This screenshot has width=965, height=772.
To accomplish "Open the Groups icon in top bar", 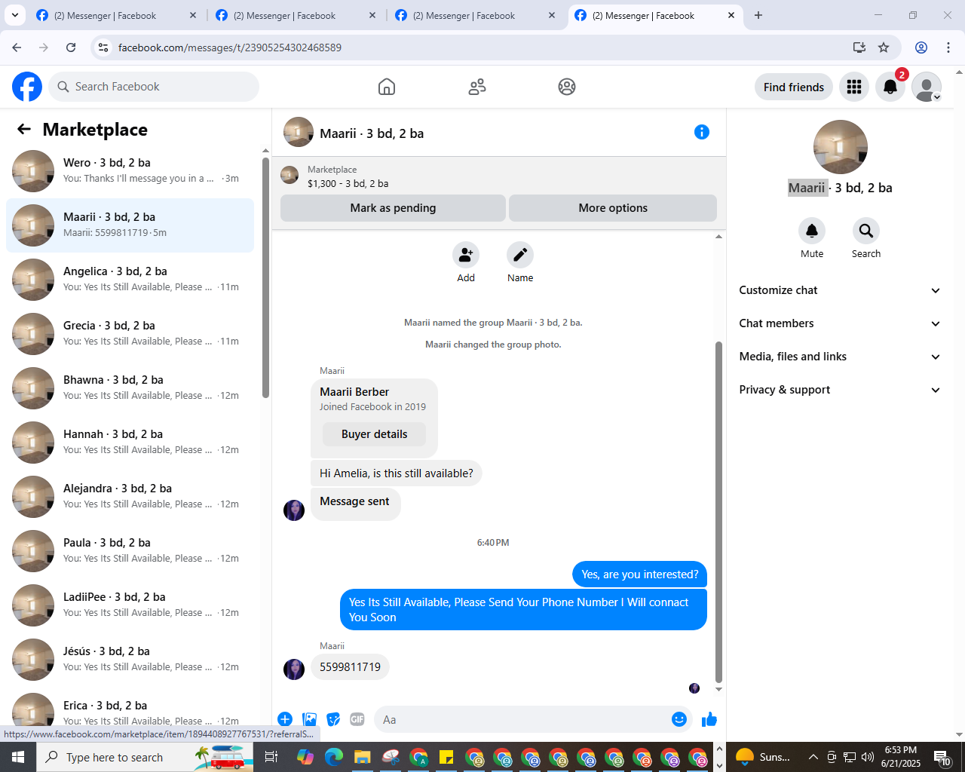I will (567, 87).
